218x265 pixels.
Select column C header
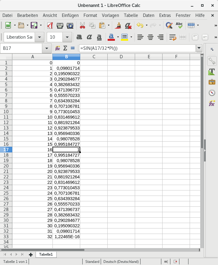coord(94,57)
